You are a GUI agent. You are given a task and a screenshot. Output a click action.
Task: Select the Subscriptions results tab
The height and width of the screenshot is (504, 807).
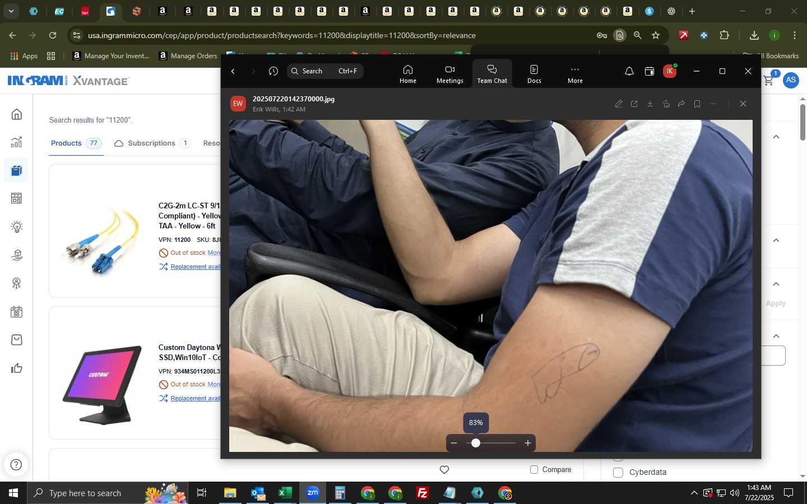coord(152,143)
